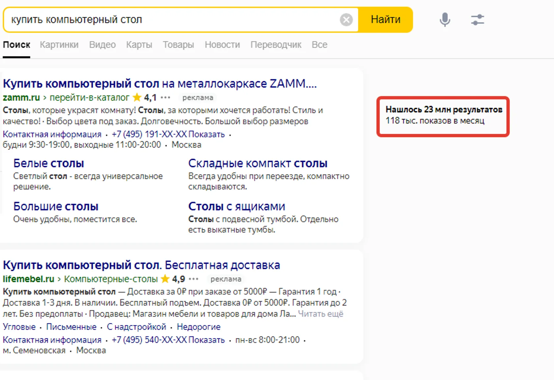
Task: Open the Товары tab
Action: [178, 45]
